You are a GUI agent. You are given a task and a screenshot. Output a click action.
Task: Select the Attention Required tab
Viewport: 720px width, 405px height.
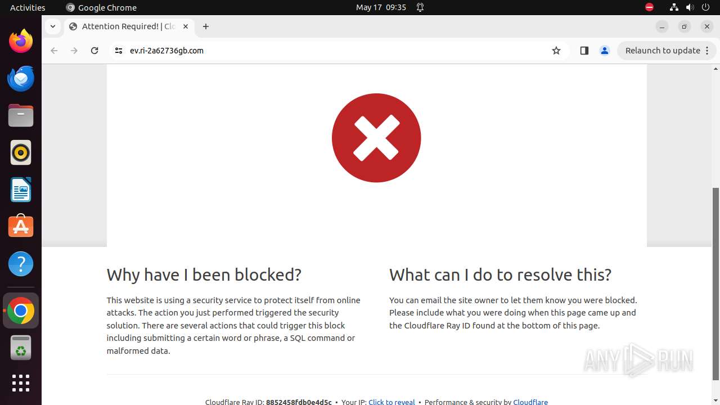[x=129, y=26]
